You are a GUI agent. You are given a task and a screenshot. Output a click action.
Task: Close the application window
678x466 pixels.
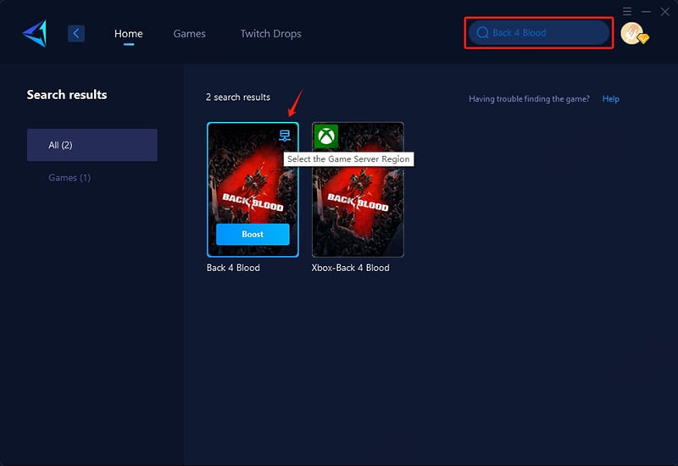pyautogui.click(x=665, y=12)
